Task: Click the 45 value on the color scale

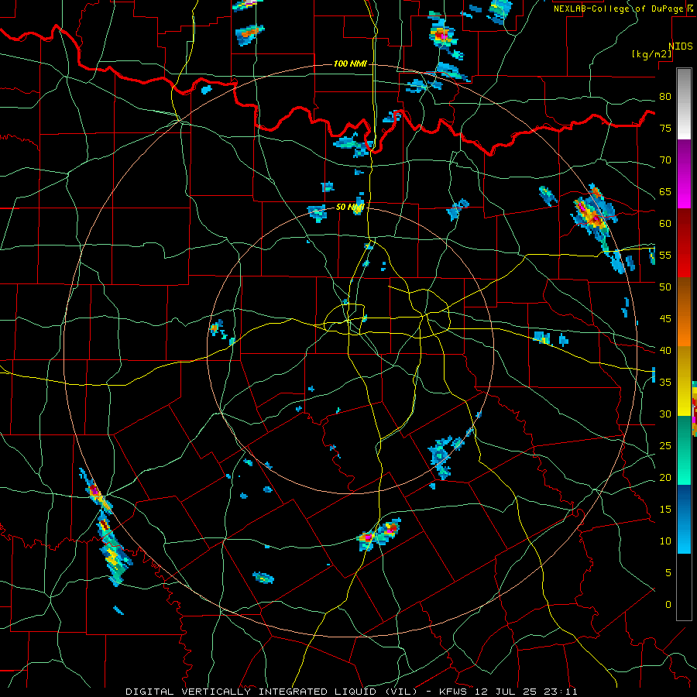Action: (x=665, y=319)
